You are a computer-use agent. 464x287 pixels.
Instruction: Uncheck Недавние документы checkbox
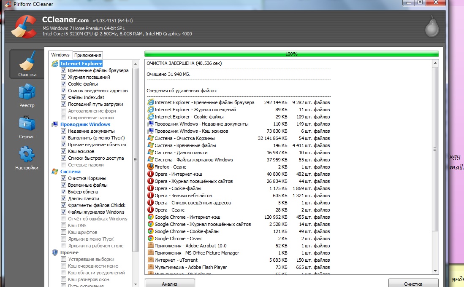[x=63, y=131]
